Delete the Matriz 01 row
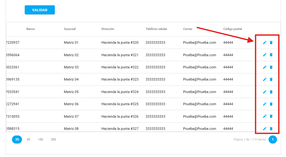 271,42
